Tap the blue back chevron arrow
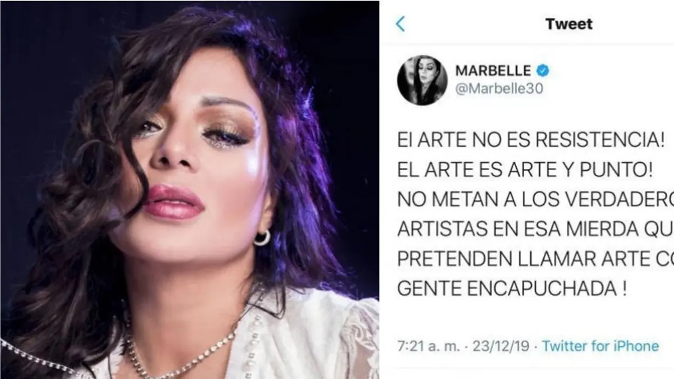 click(x=400, y=24)
